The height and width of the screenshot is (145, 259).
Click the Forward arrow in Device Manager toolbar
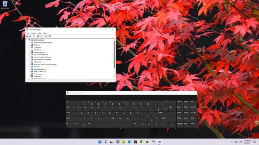pyautogui.click(x=30, y=36)
